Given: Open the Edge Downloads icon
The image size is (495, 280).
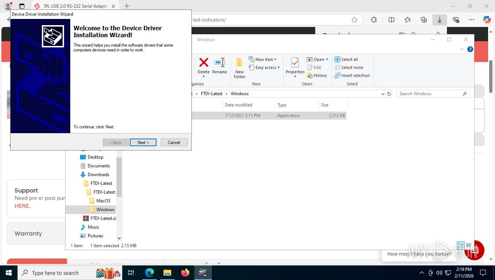Looking at the screenshot, I should pyautogui.click(x=440, y=20).
